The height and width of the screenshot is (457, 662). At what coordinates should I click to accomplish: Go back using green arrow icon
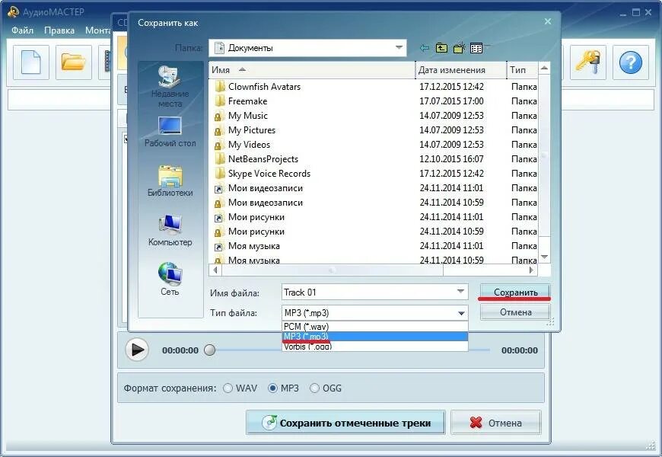(x=425, y=48)
